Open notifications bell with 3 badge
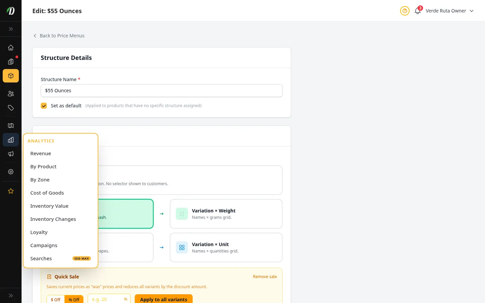This screenshot has width=485, height=303. tap(418, 11)
